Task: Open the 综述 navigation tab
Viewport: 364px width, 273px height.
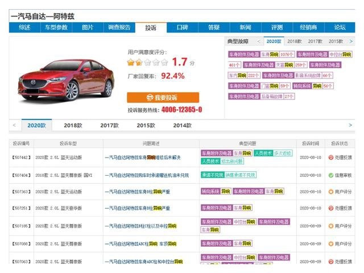Action: (24, 27)
